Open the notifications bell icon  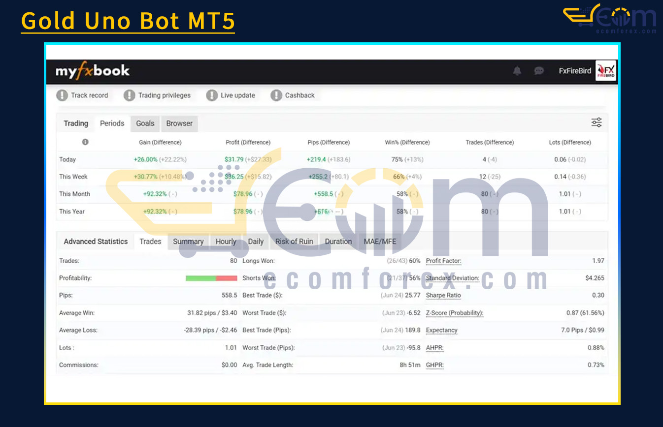(x=517, y=71)
